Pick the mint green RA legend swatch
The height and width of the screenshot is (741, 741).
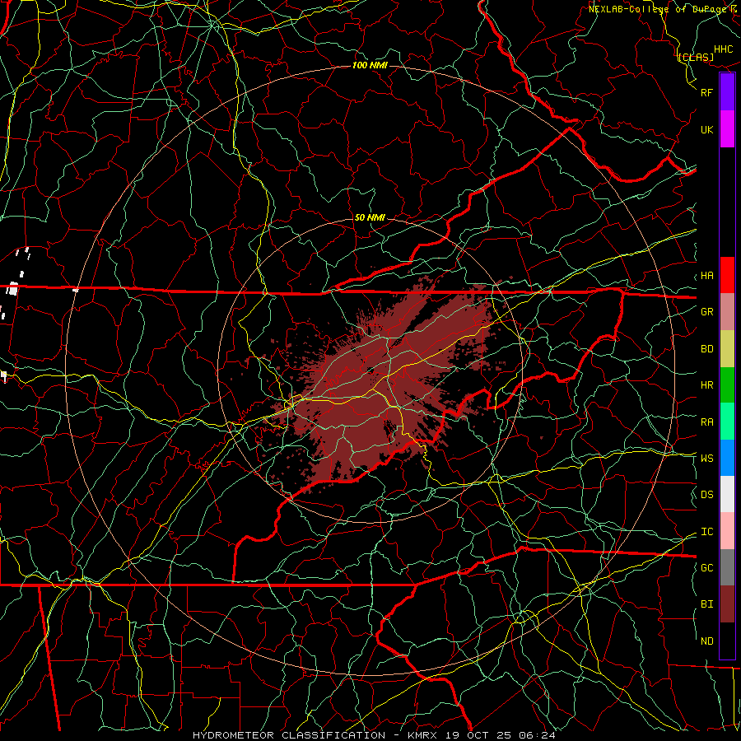727,422
